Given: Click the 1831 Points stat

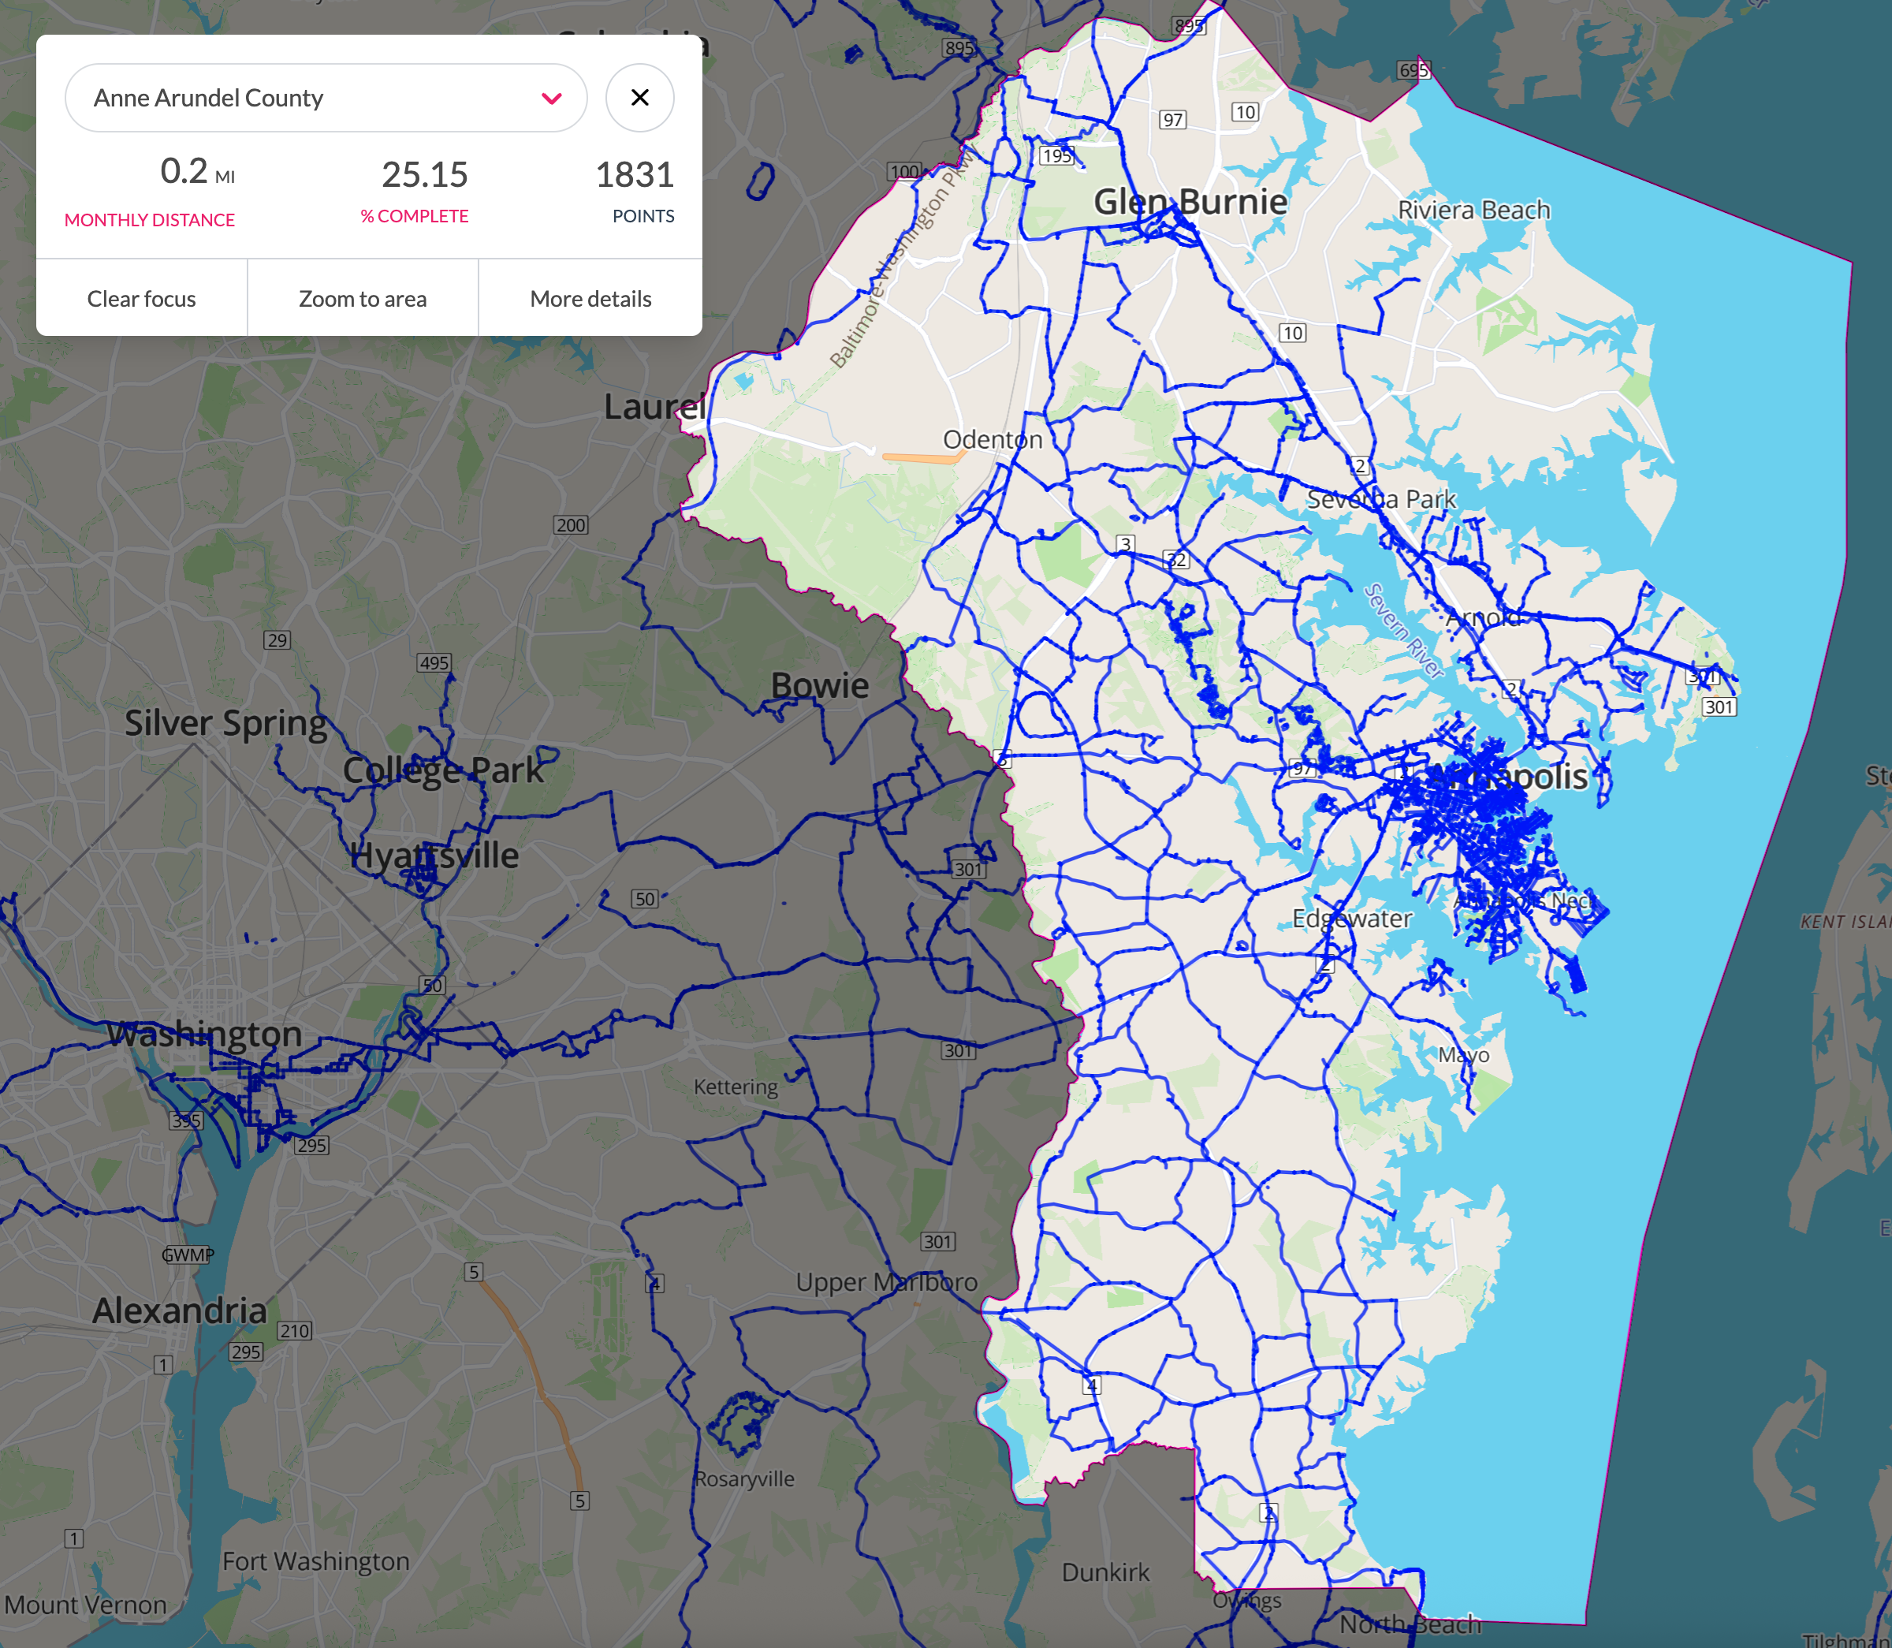Looking at the screenshot, I should tap(635, 175).
